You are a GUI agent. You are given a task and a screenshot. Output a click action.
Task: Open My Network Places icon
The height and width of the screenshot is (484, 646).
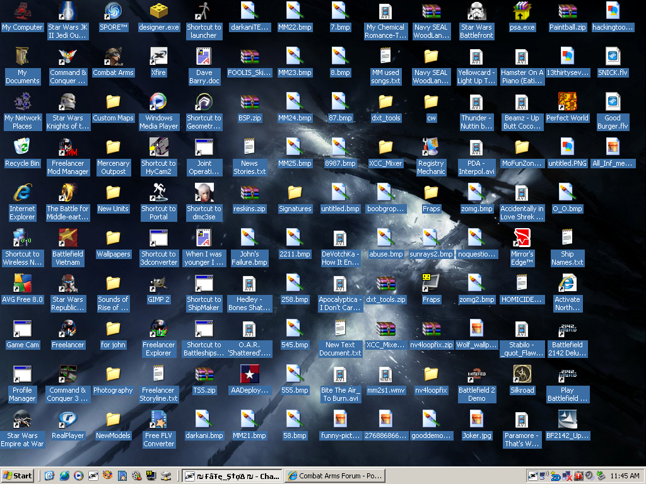(x=22, y=112)
